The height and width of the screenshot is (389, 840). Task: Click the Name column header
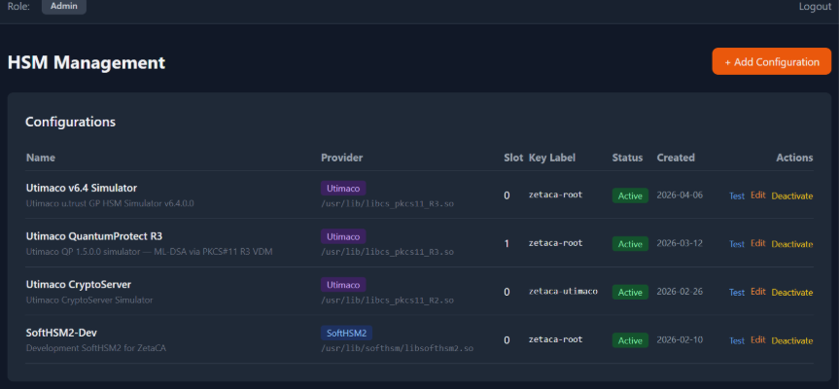point(41,158)
